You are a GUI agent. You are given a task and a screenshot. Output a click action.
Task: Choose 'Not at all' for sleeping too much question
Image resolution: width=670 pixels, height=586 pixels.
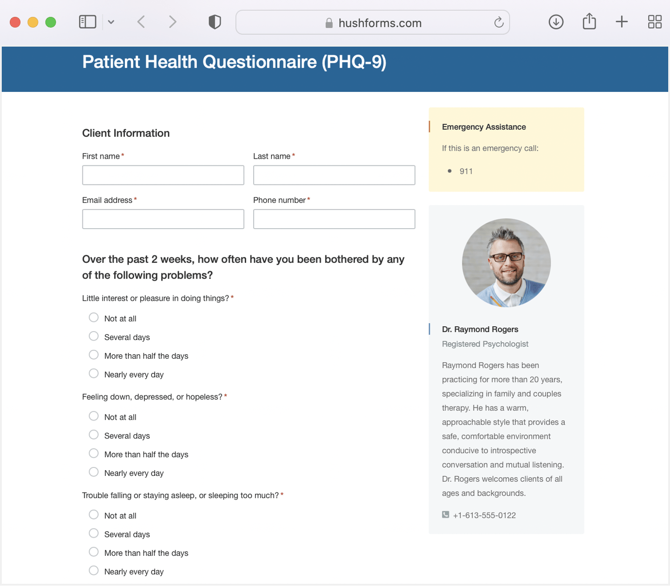pos(94,514)
